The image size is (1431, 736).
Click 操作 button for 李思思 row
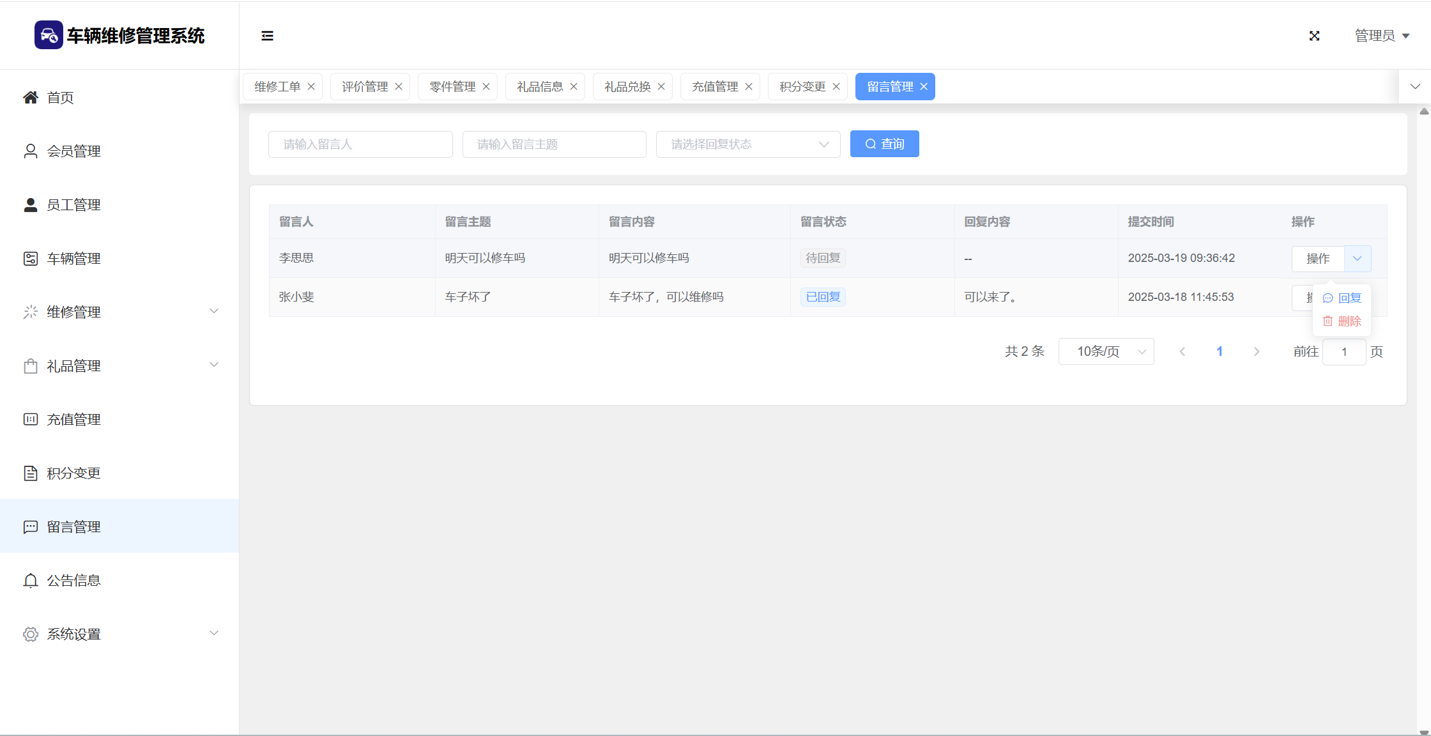[1318, 259]
